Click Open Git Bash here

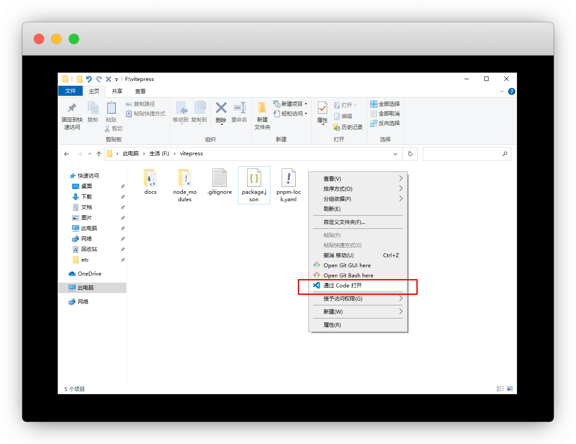tap(348, 276)
